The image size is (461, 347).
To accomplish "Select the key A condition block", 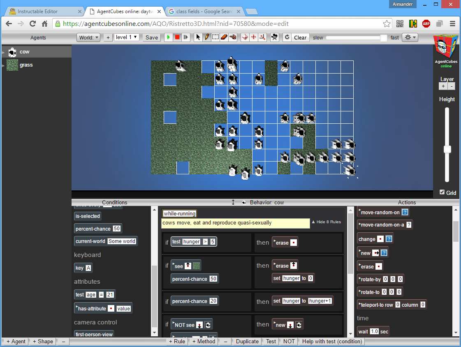I will coord(83,268).
